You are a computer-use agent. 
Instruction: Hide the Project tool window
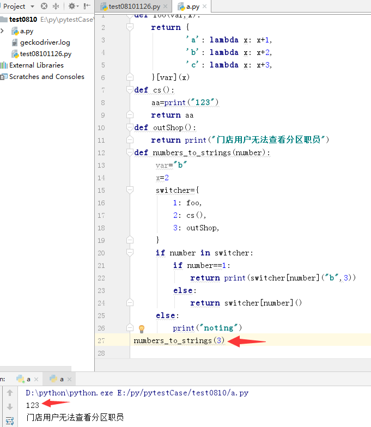tap(86, 7)
